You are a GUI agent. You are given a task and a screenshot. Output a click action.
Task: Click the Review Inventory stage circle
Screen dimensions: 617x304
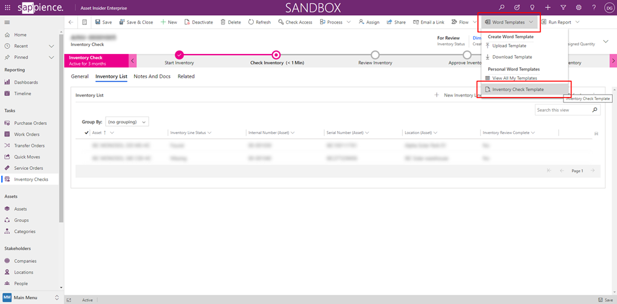[x=375, y=55]
